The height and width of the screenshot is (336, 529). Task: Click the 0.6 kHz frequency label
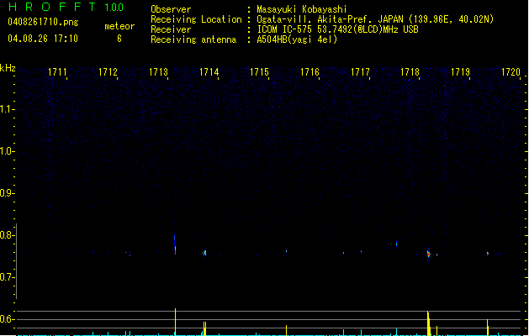click(7, 319)
